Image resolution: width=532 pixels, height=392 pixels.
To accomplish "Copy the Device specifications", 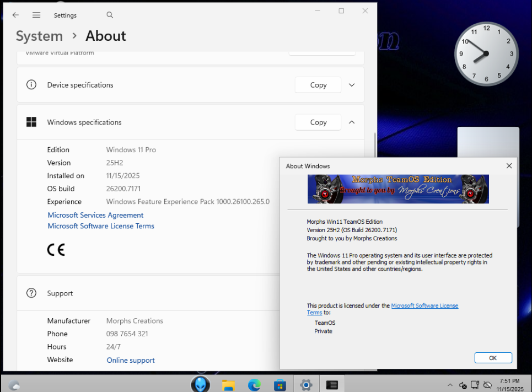I will (318, 85).
